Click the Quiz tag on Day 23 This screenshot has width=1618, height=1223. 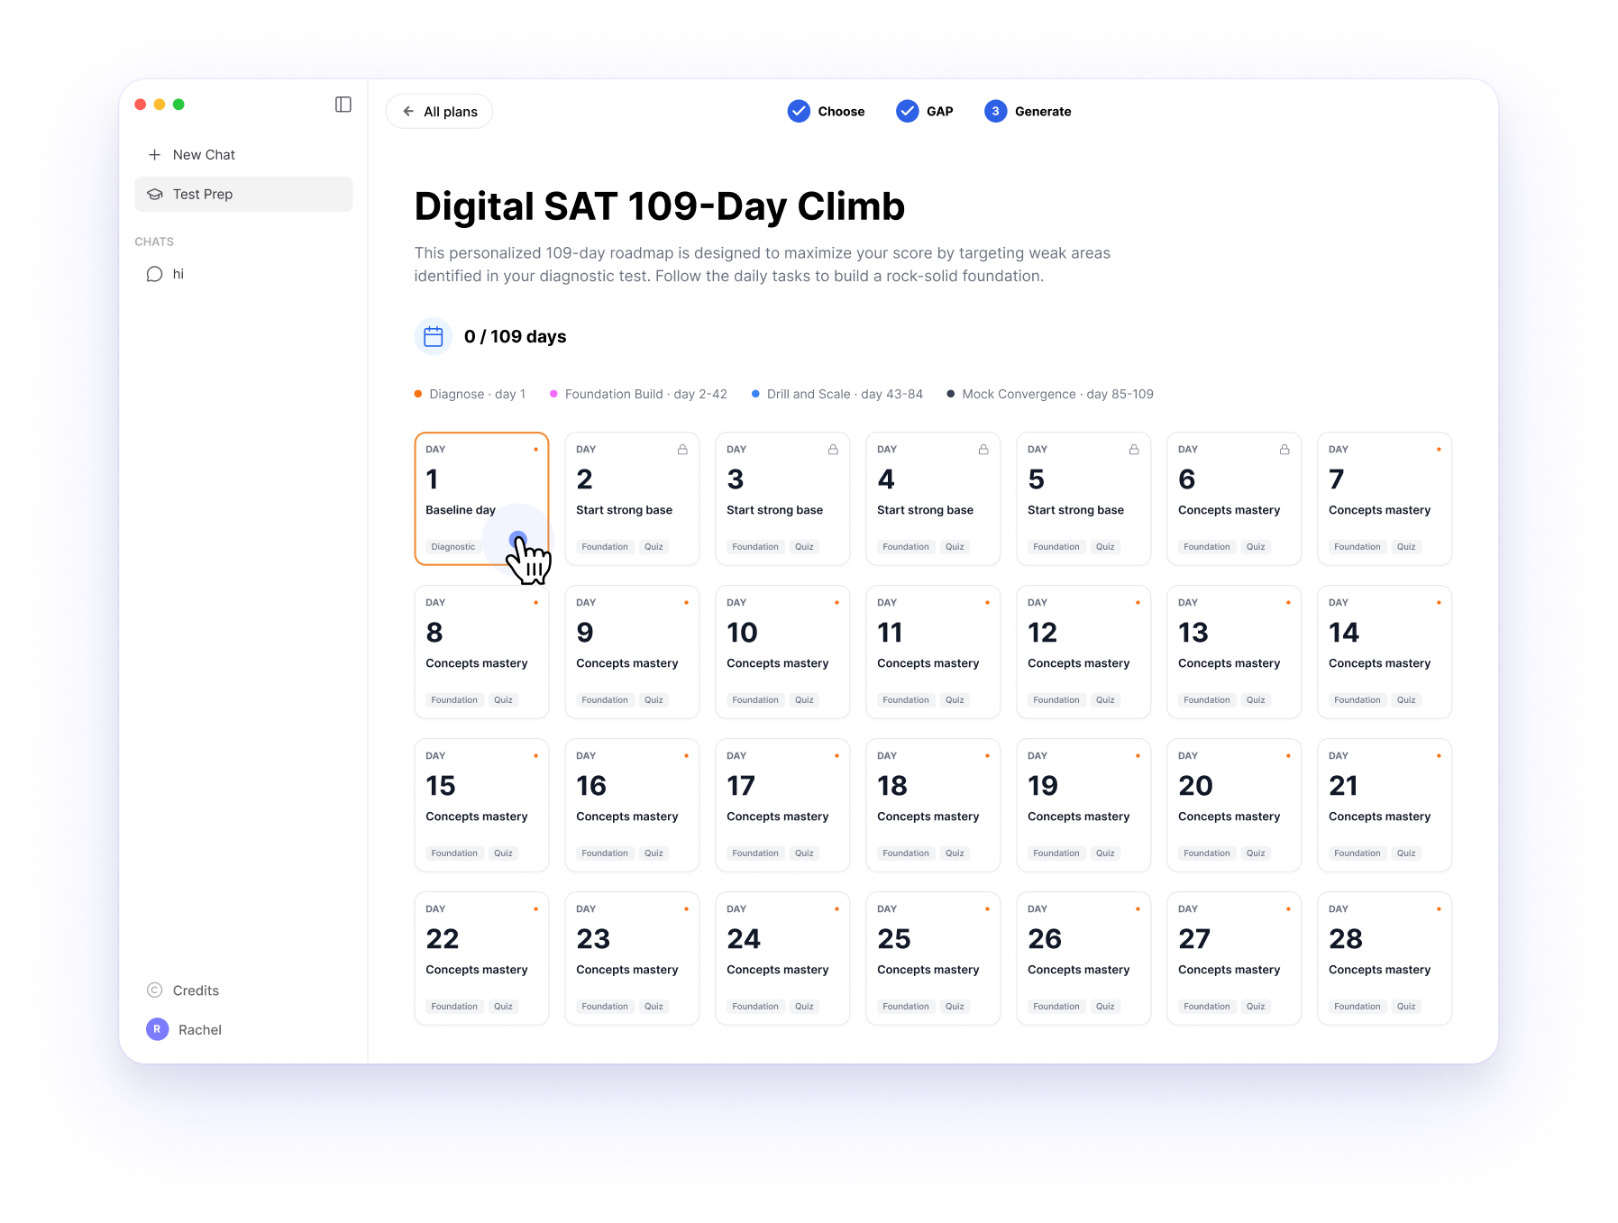pyautogui.click(x=654, y=1007)
